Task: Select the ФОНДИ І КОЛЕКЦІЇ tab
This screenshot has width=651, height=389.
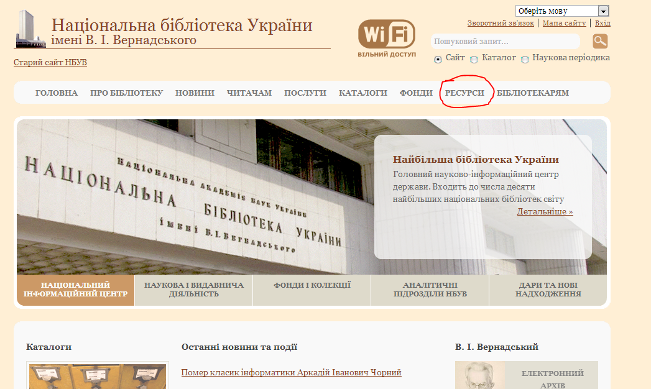Action: pyautogui.click(x=312, y=290)
